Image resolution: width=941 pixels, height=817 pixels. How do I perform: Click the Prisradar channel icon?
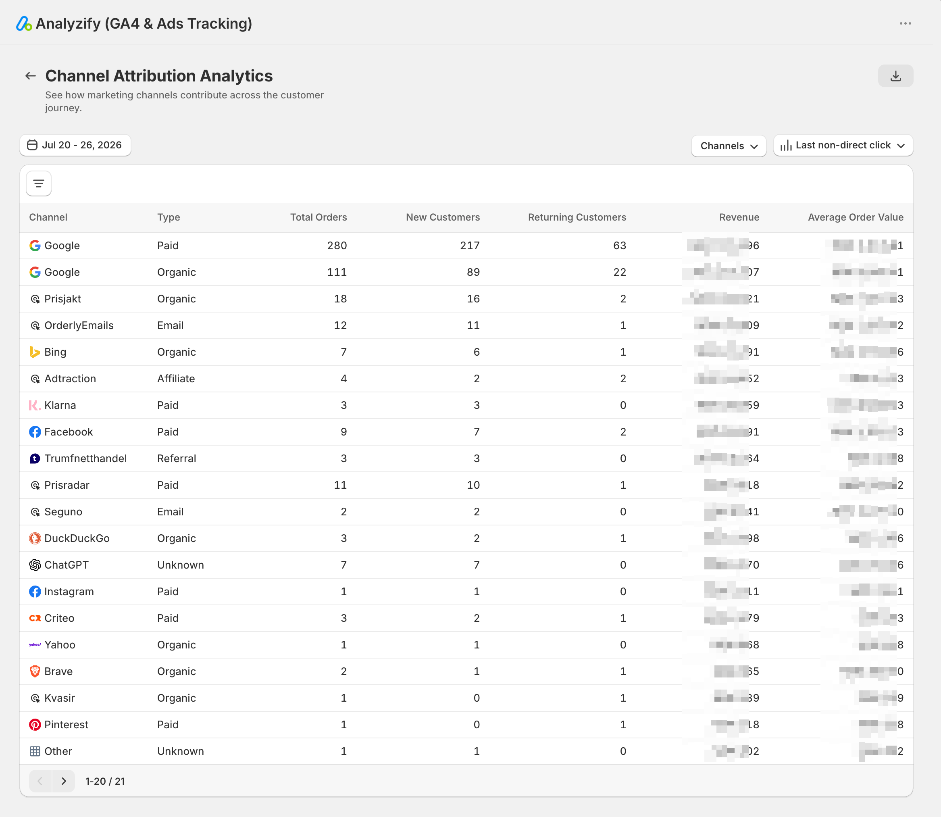[35, 485]
